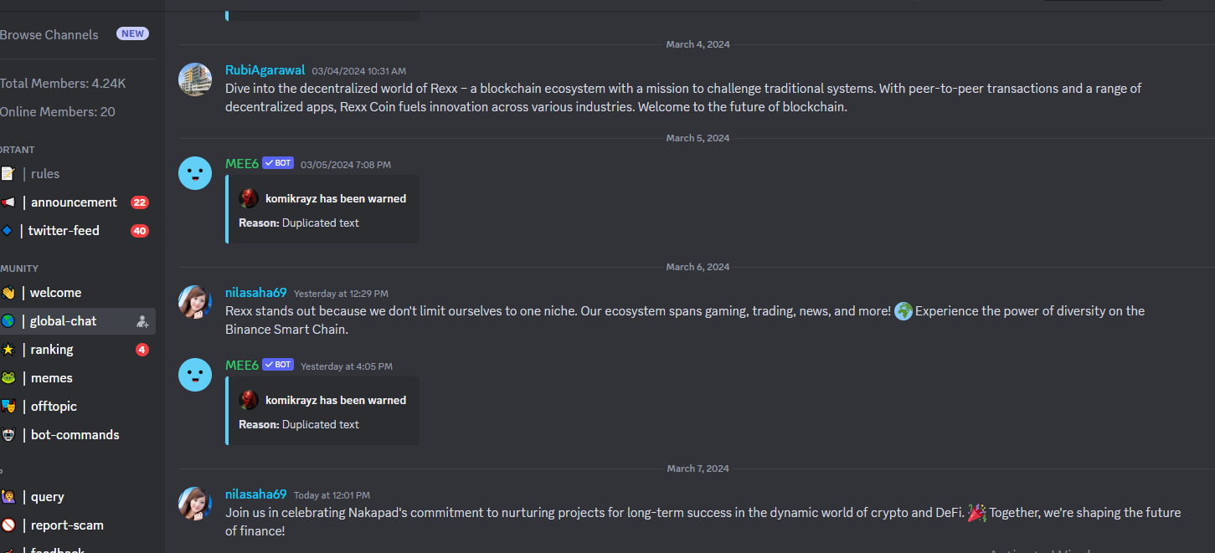The image size is (1215, 553).
Task: Click the add-member icon on global-chat
Action: point(142,321)
